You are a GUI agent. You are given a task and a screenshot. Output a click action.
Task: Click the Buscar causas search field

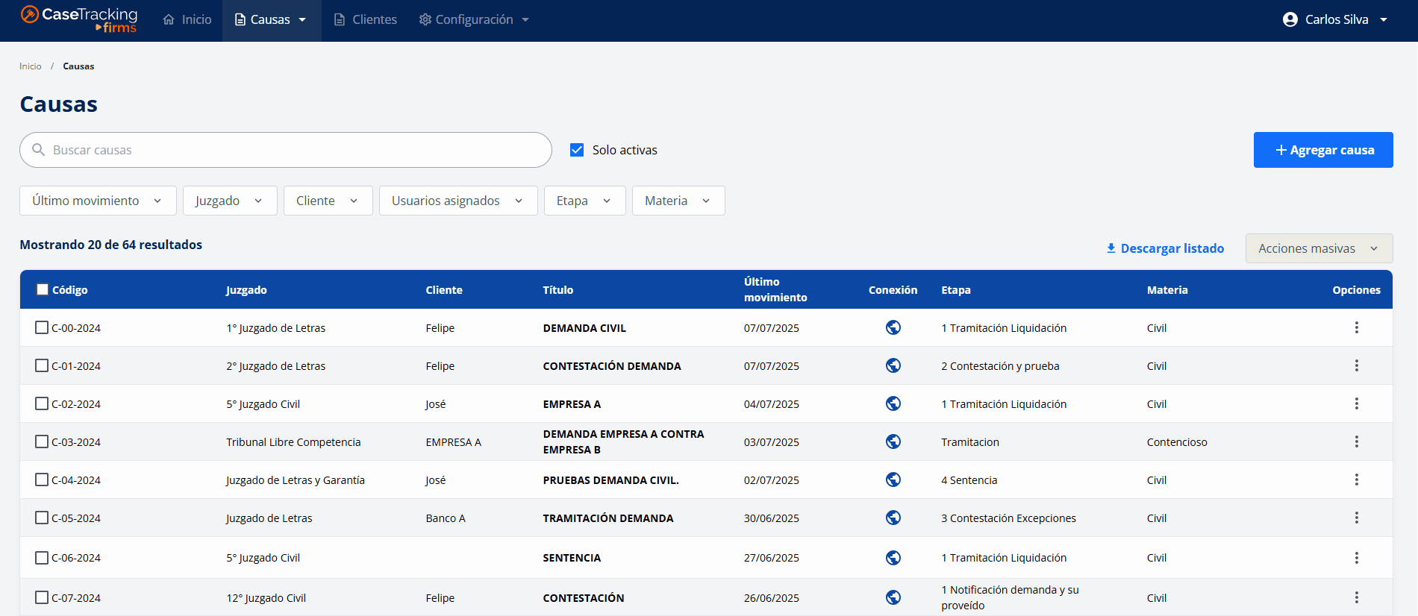(299, 150)
